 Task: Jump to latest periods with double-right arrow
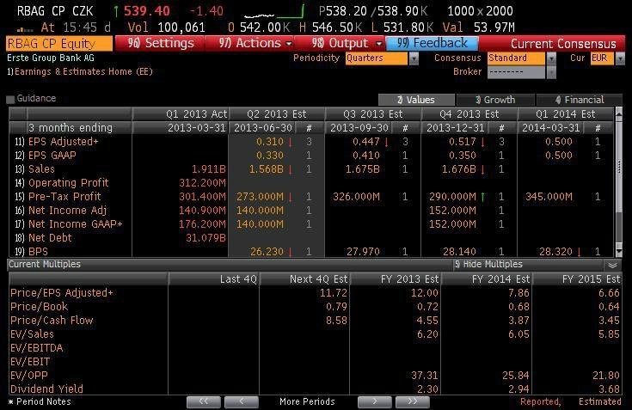point(413,401)
